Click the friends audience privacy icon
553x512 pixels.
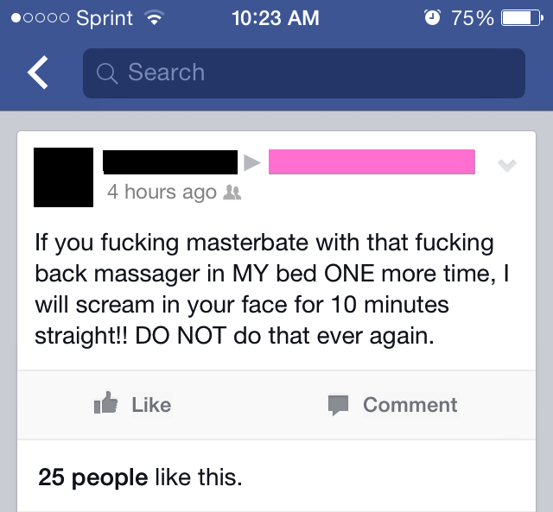click(232, 193)
